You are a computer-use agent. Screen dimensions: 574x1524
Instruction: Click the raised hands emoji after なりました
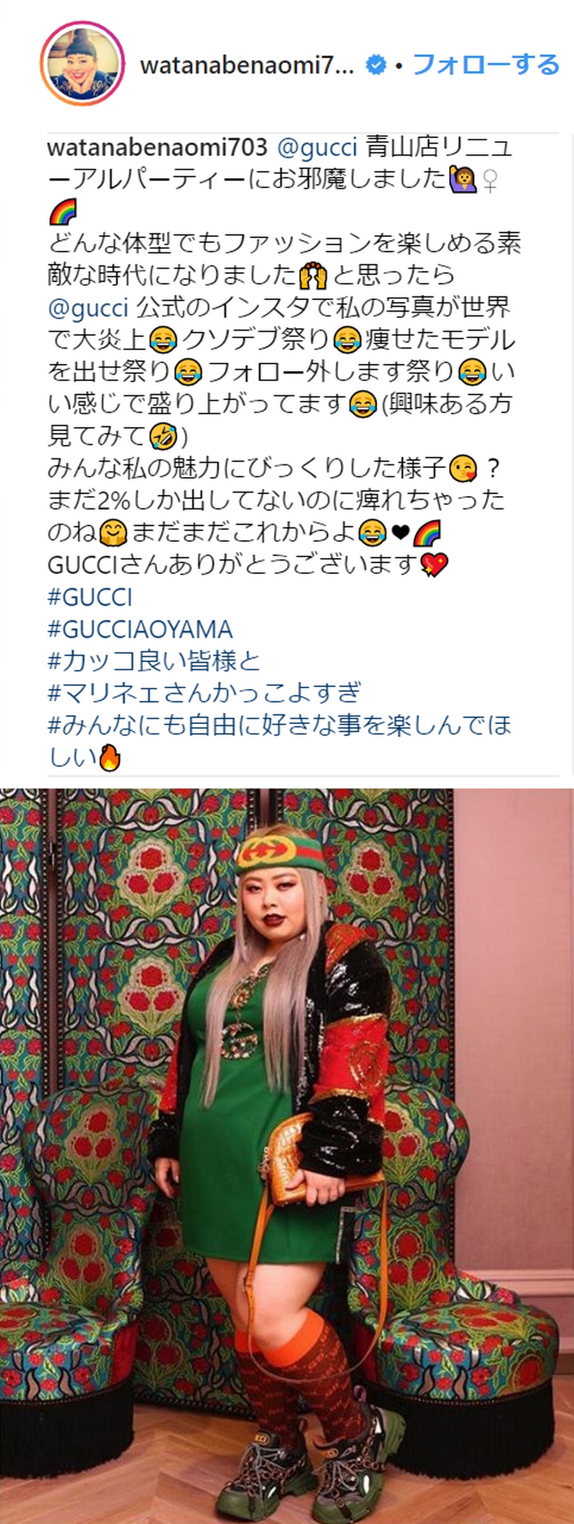click(x=313, y=276)
